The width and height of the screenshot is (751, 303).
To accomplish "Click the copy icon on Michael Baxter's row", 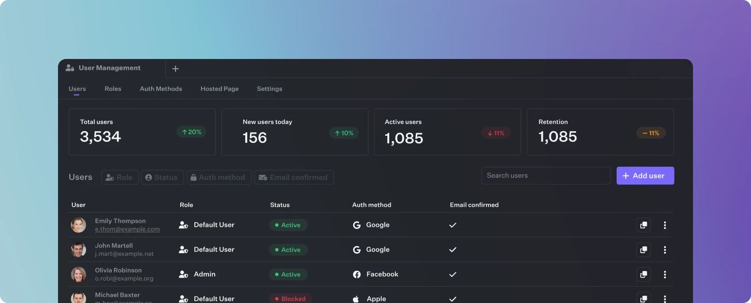I will tap(643, 298).
